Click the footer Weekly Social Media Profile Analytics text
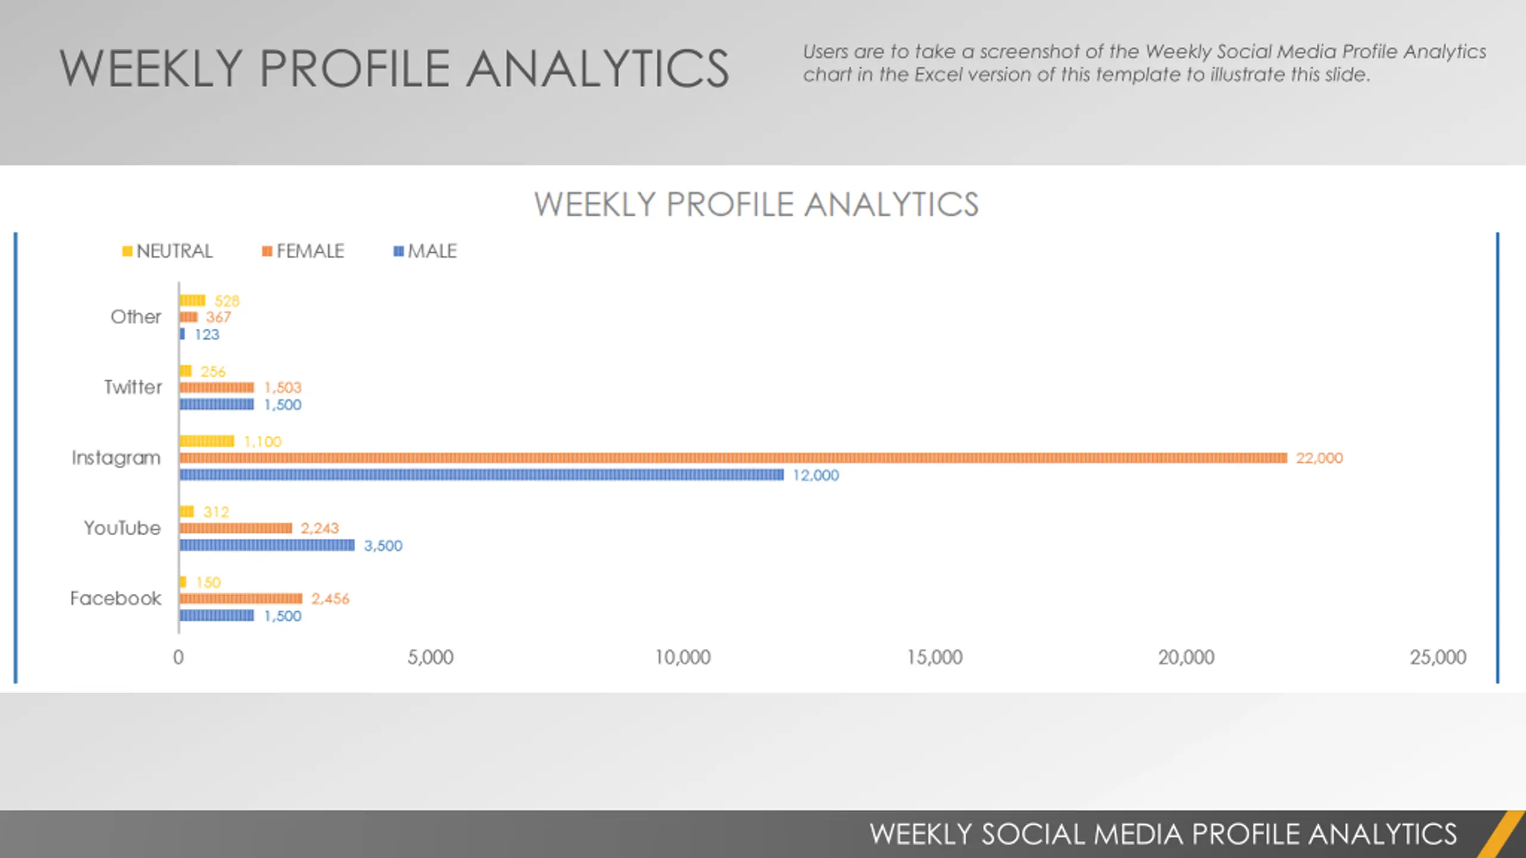The width and height of the screenshot is (1526, 858). click(1163, 834)
